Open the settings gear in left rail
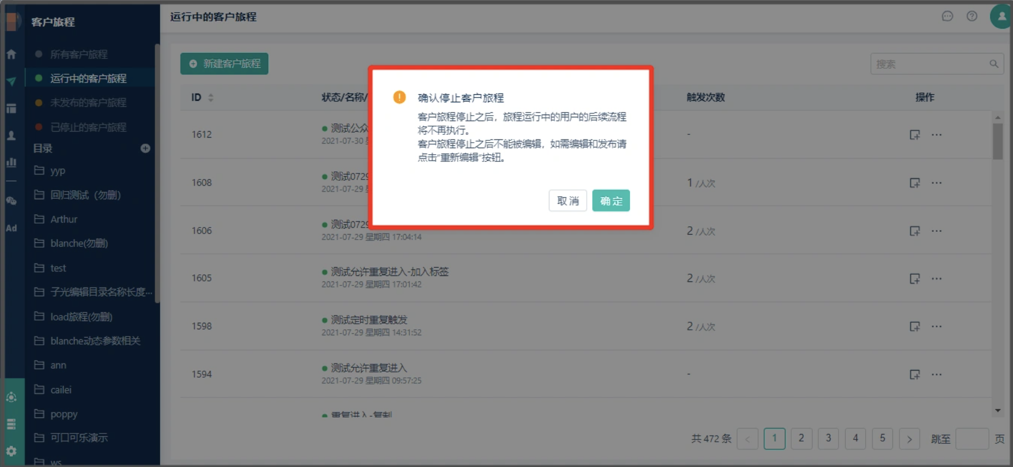The width and height of the screenshot is (1013, 467). (11, 451)
